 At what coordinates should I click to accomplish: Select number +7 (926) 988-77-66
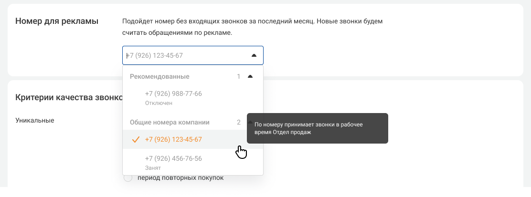(173, 93)
